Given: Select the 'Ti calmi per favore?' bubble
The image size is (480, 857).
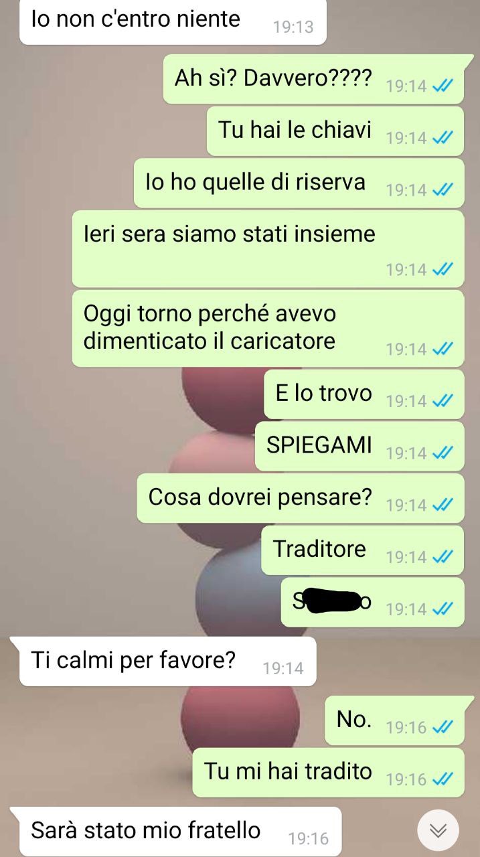Looking at the screenshot, I should pyautogui.click(x=167, y=661).
